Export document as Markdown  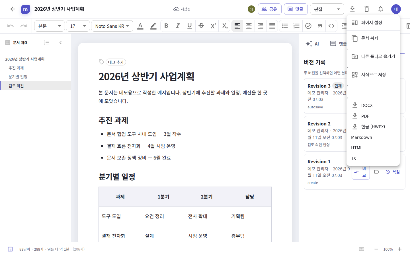point(373,137)
